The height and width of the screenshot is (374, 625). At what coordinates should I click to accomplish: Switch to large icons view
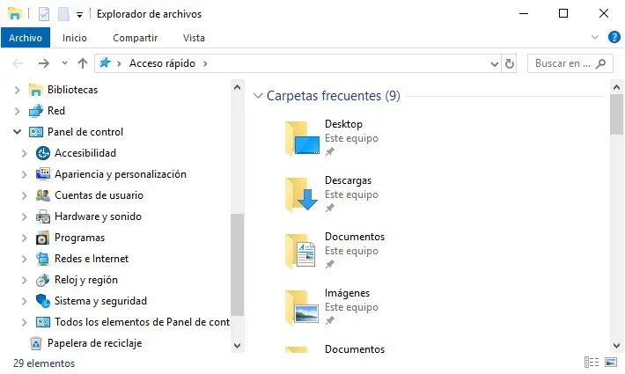(611, 363)
